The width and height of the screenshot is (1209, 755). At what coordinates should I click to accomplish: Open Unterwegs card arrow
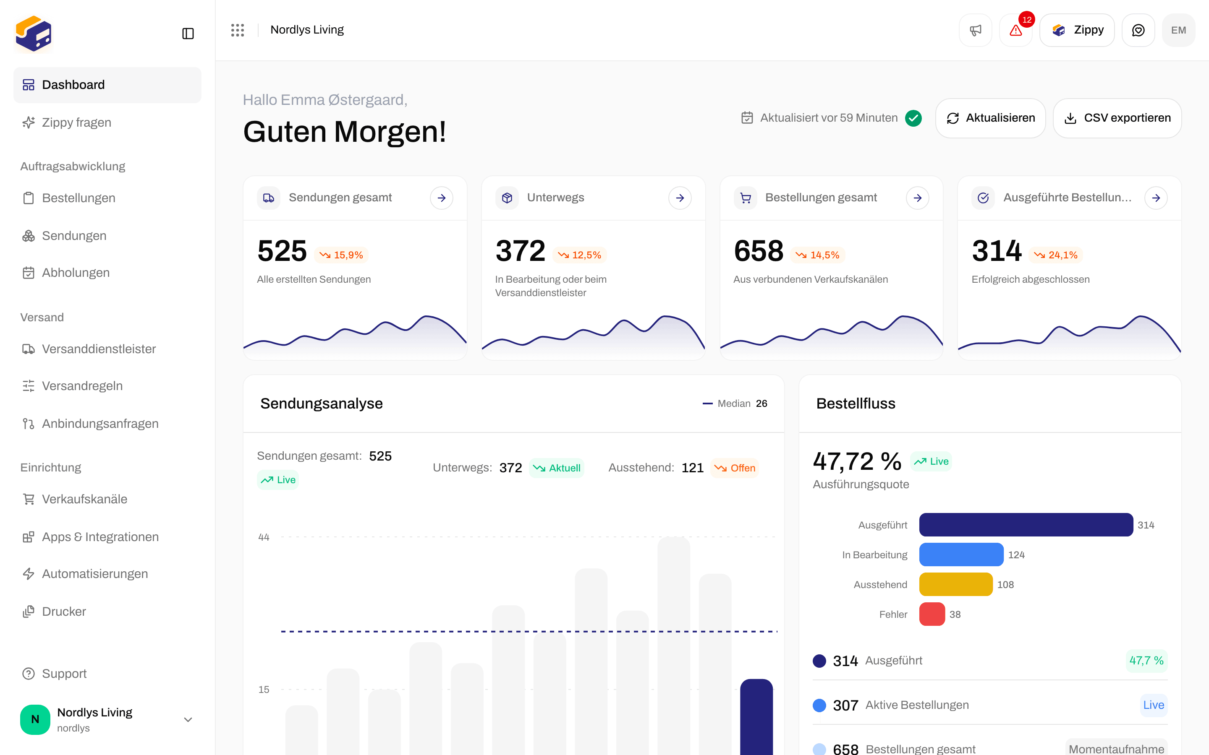coord(680,198)
